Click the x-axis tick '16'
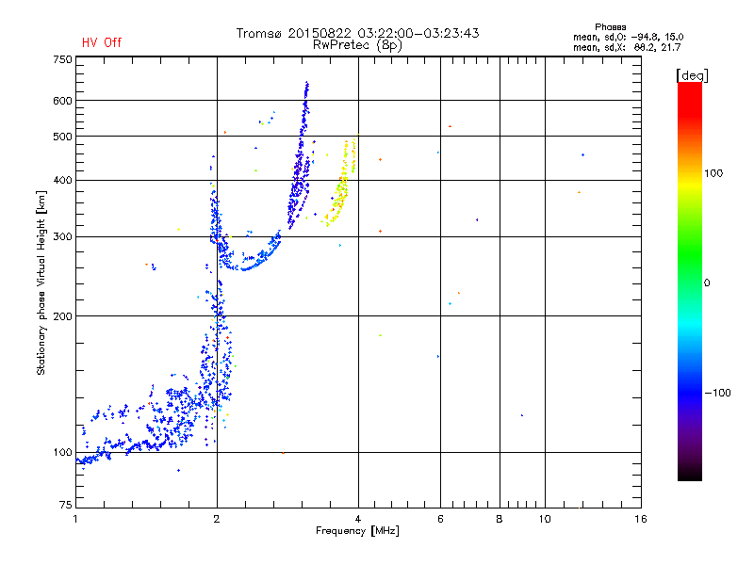The height and width of the screenshot is (565, 754). pyautogui.click(x=641, y=519)
